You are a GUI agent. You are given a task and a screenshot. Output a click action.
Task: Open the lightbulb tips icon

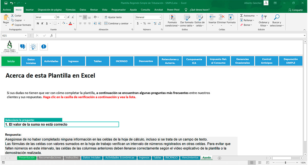[x=33, y=47]
